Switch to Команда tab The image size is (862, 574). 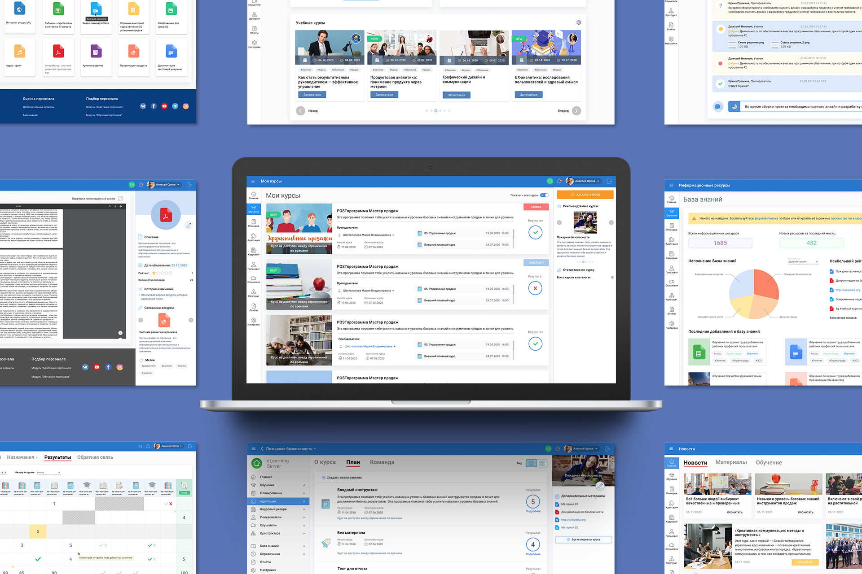coord(382,462)
